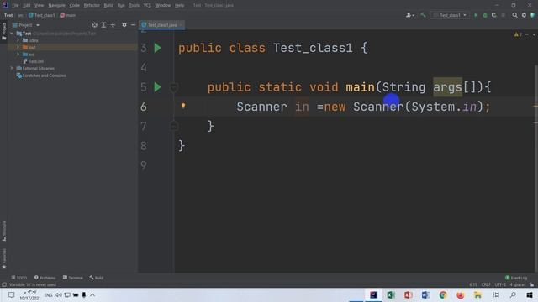Screen dimensions: 538x302
Task: Click Run with Coverage icon
Action: coord(494,15)
